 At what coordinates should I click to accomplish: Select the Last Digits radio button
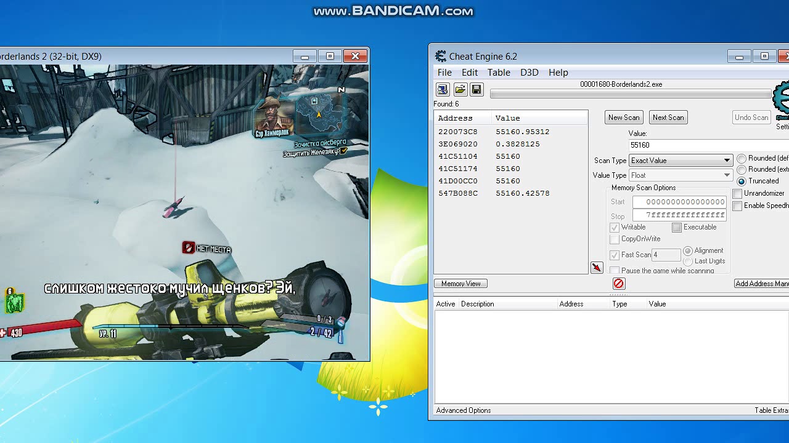[x=688, y=261]
